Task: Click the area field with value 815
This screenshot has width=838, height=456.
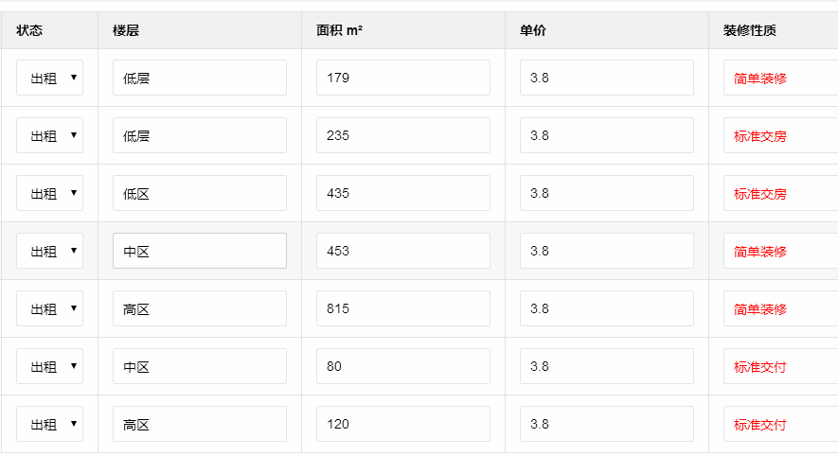Action: tap(402, 308)
